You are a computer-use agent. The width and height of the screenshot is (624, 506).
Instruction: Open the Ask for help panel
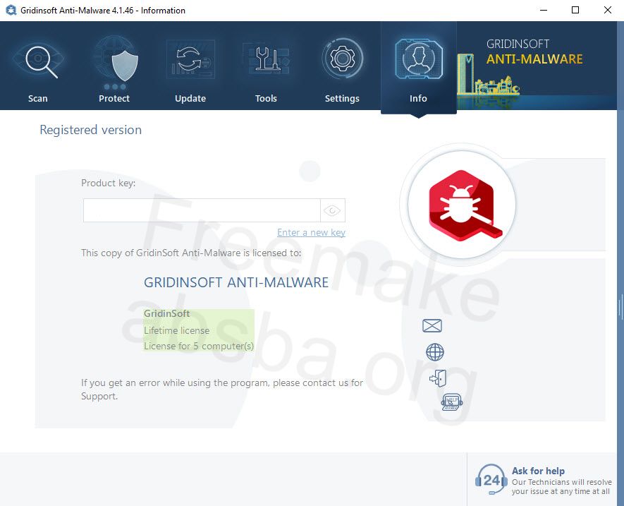[544, 480]
